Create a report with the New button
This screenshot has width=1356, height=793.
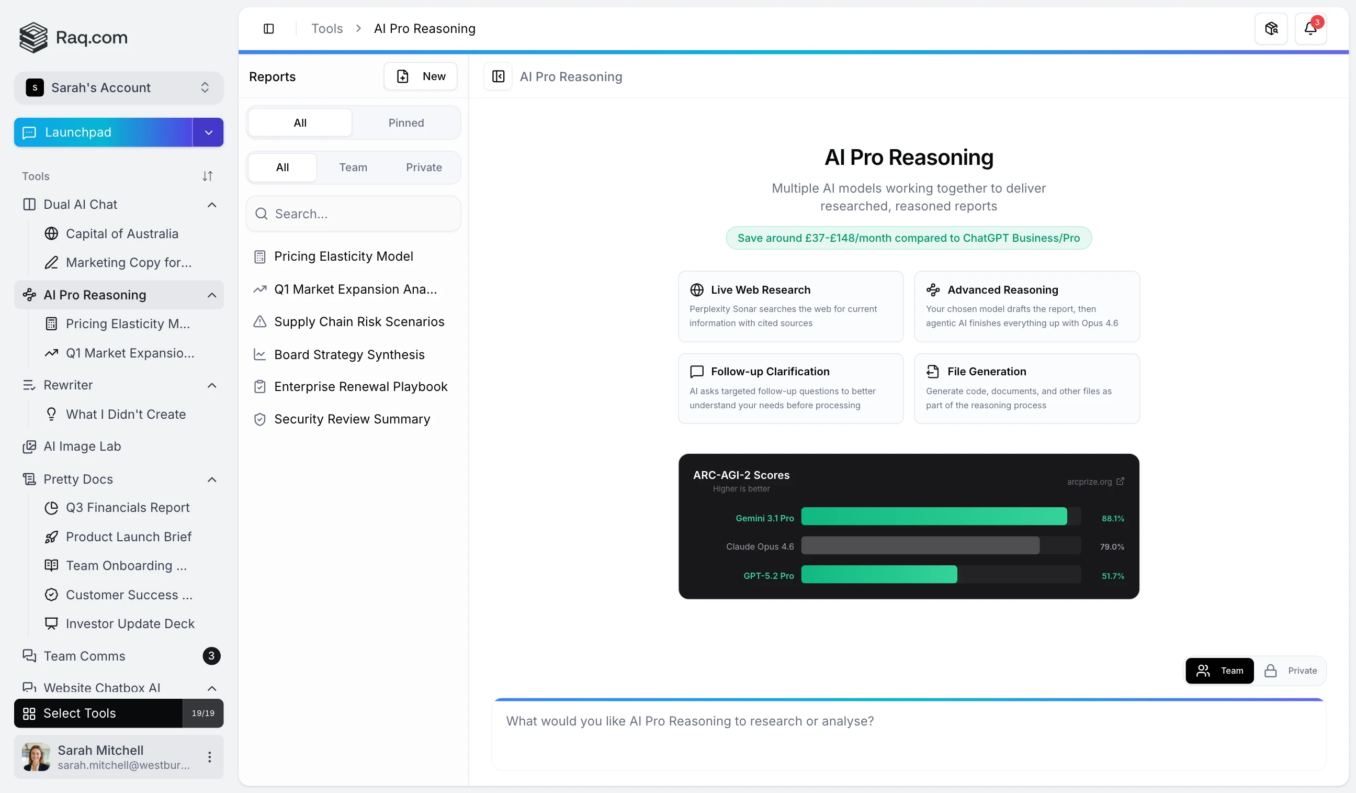420,76
